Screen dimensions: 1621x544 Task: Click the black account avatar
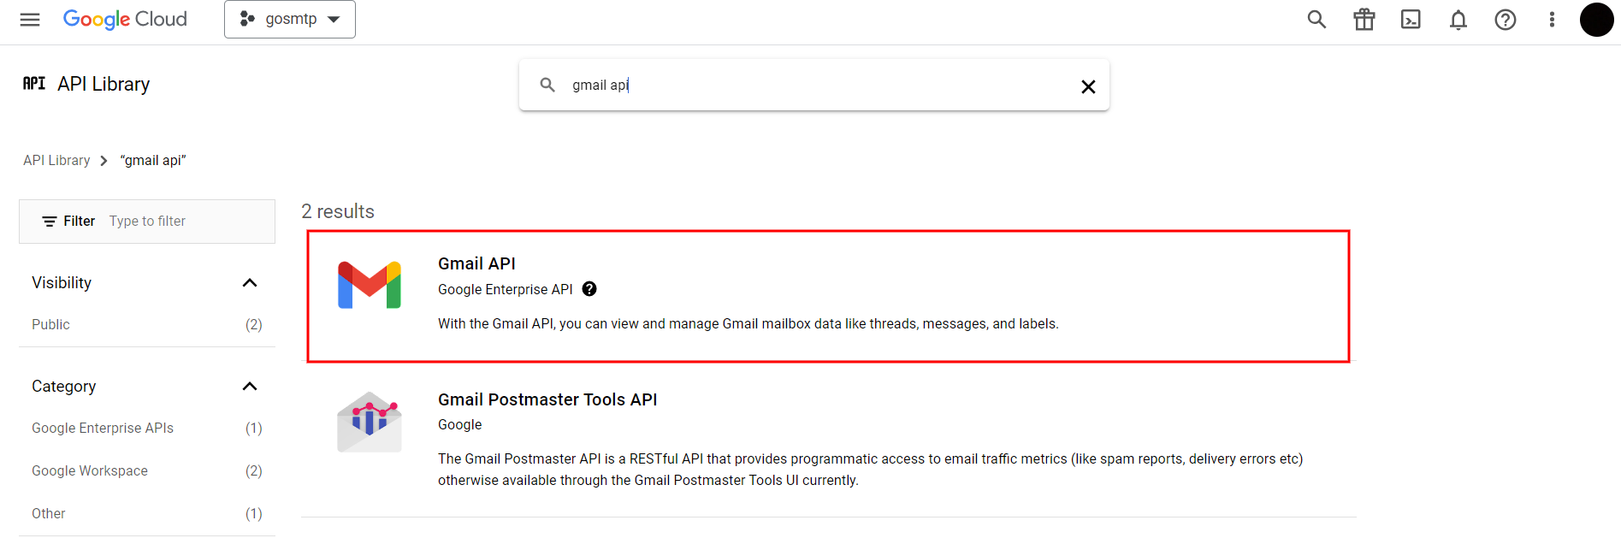pyautogui.click(x=1596, y=20)
